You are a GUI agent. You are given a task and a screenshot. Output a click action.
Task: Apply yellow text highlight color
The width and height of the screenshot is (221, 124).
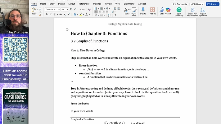pyautogui.click(x=81, y=14)
